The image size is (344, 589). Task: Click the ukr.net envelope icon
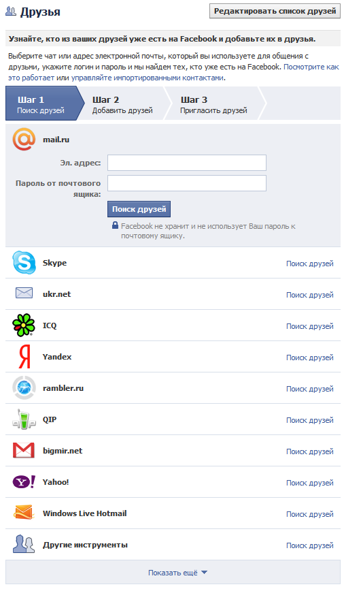(x=24, y=293)
